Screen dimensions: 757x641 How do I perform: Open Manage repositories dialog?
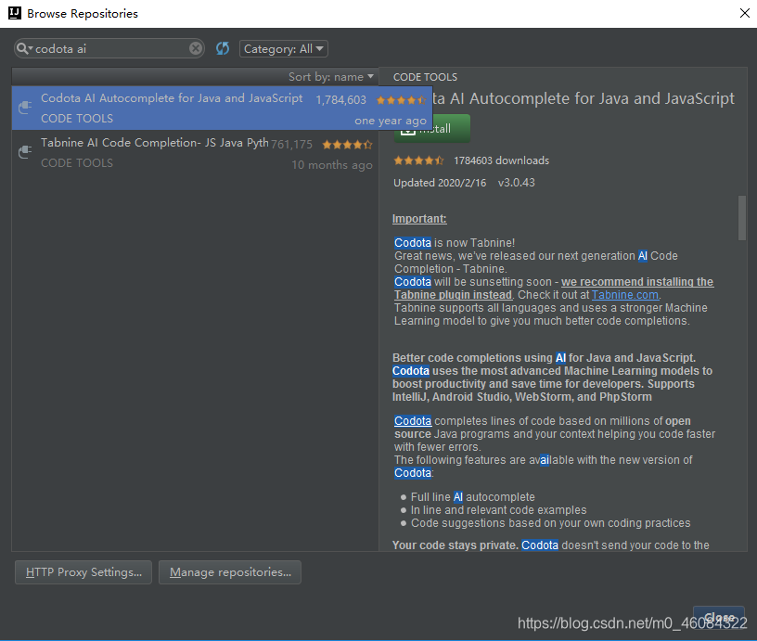coord(230,572)
